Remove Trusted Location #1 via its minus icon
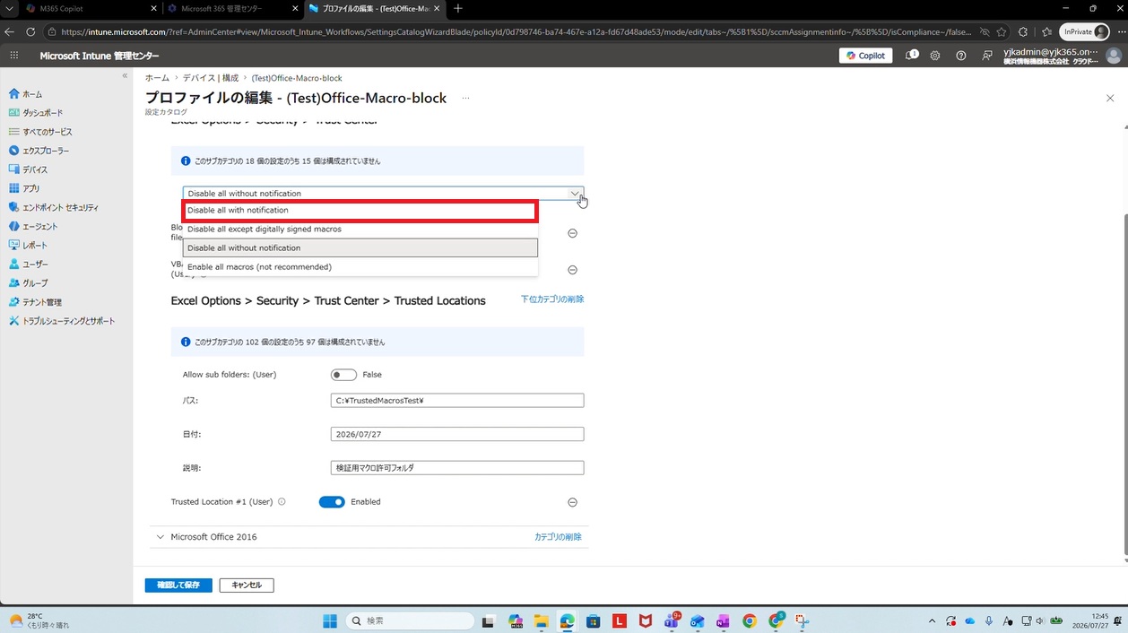Image resolution: width=1128 pixels, height=633 pixels. [573, 503]
